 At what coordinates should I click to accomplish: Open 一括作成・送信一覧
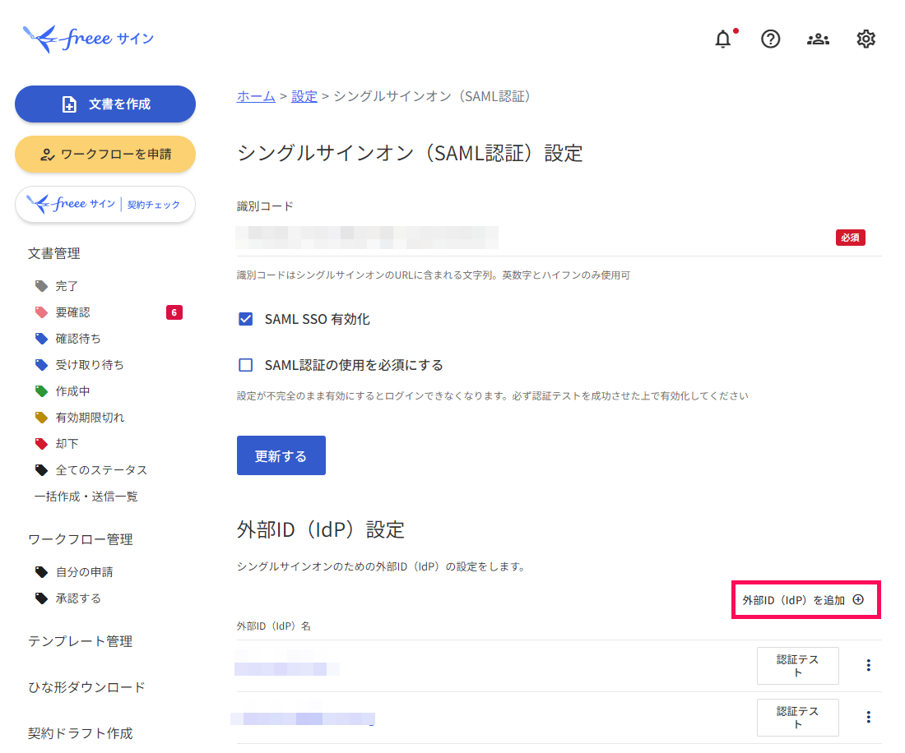click(x=86, y=497)
